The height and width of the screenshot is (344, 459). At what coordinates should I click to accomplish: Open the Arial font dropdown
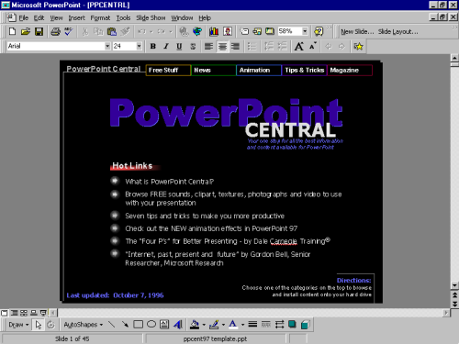pos(107,46)
